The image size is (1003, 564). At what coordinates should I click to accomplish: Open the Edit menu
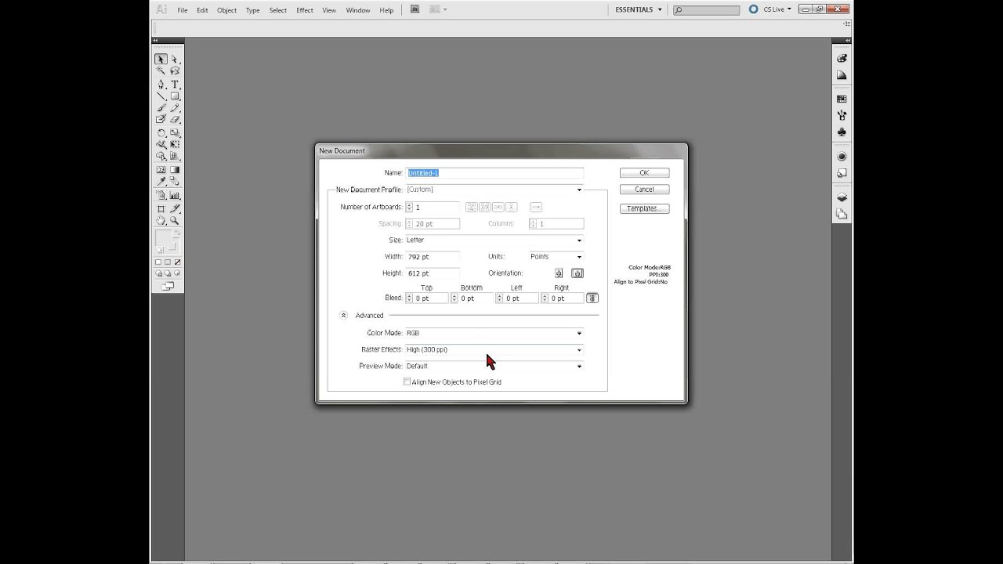pos(202,10)
